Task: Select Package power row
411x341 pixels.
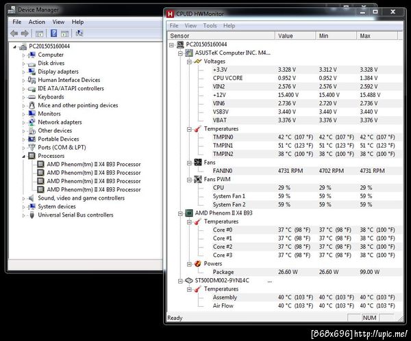Action: click(x=307, y=272)
